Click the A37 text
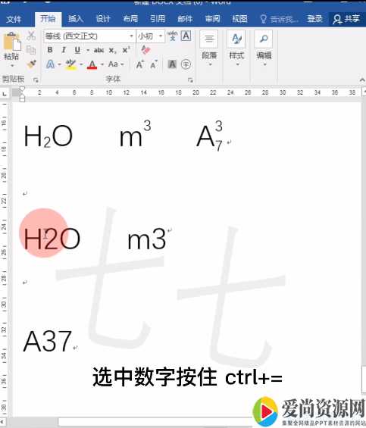 [x=48, y=341]
